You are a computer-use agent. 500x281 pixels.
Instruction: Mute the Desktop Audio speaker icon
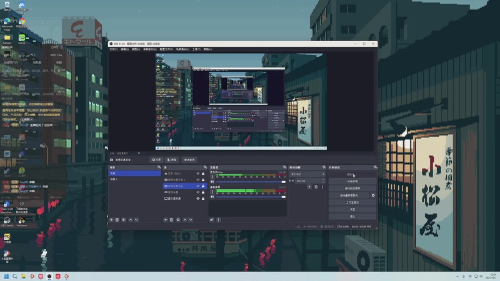[x=212, y=197]
